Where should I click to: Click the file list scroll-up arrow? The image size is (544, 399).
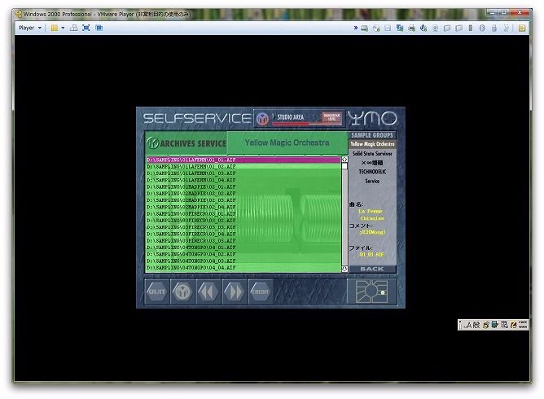(344, 160)
